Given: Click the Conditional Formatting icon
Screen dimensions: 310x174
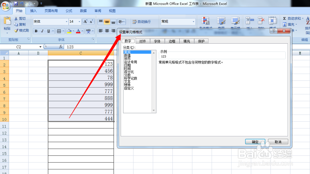Looking at the screenshot, I should point(206,20).
